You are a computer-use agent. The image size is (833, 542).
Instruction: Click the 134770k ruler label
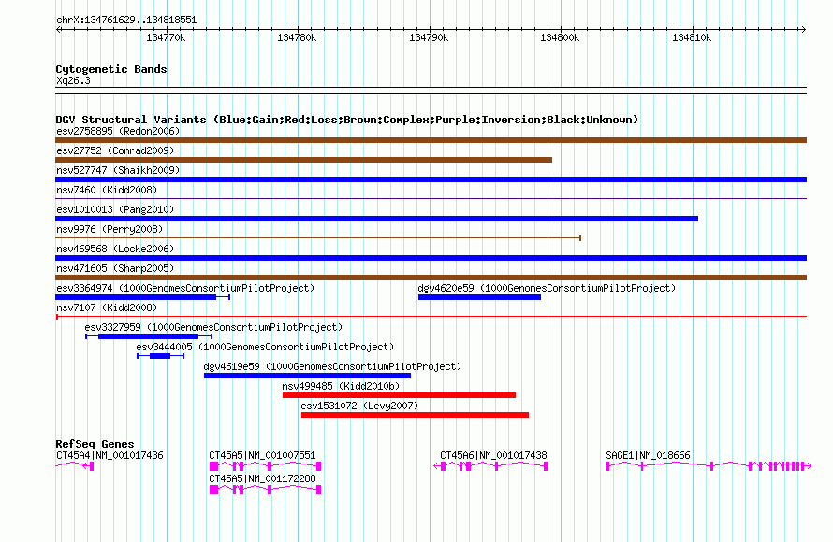point(166,37)
